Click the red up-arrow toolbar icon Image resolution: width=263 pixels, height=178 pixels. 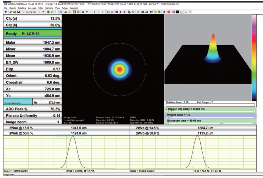6,12
